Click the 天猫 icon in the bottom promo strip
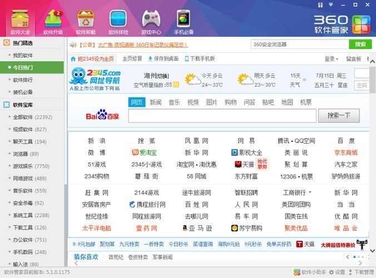This screenshot has height=278, width=376. 299,244
